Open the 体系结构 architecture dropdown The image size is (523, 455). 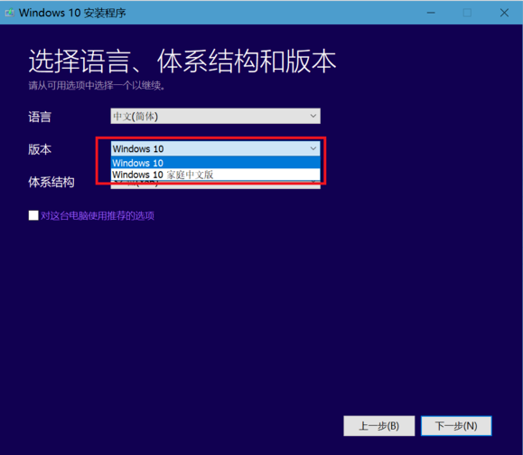click(x=216, y=185)
